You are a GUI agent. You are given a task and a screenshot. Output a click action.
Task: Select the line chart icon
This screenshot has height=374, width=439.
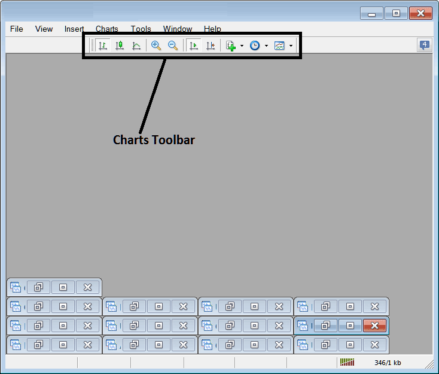tap(136, 45)
